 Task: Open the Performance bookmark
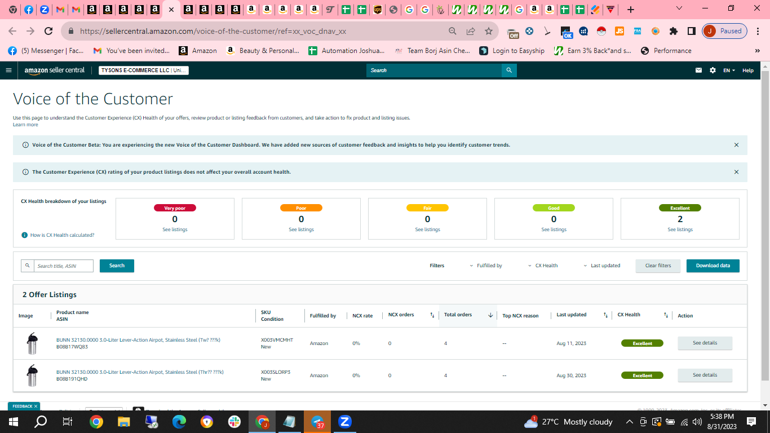[x=666, y=51]
